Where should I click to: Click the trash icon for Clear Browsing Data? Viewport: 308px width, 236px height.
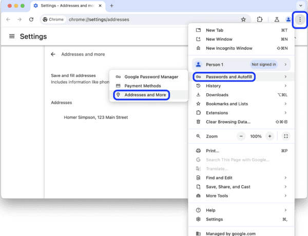coord(198,122)
